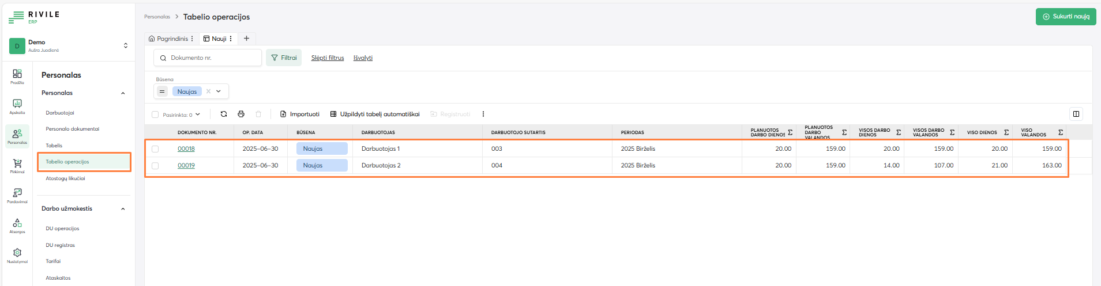1101x286 pixels.
Task: Open the Pirkimai shopping cart sidebar icon
Action: (x=17, y=166)
